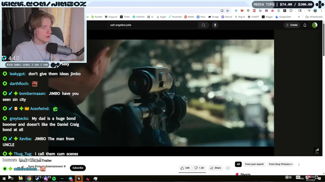Screen dimensions: 325x182
Task: Expand the hidden bookmarks chevron
Action: (299, 17)
